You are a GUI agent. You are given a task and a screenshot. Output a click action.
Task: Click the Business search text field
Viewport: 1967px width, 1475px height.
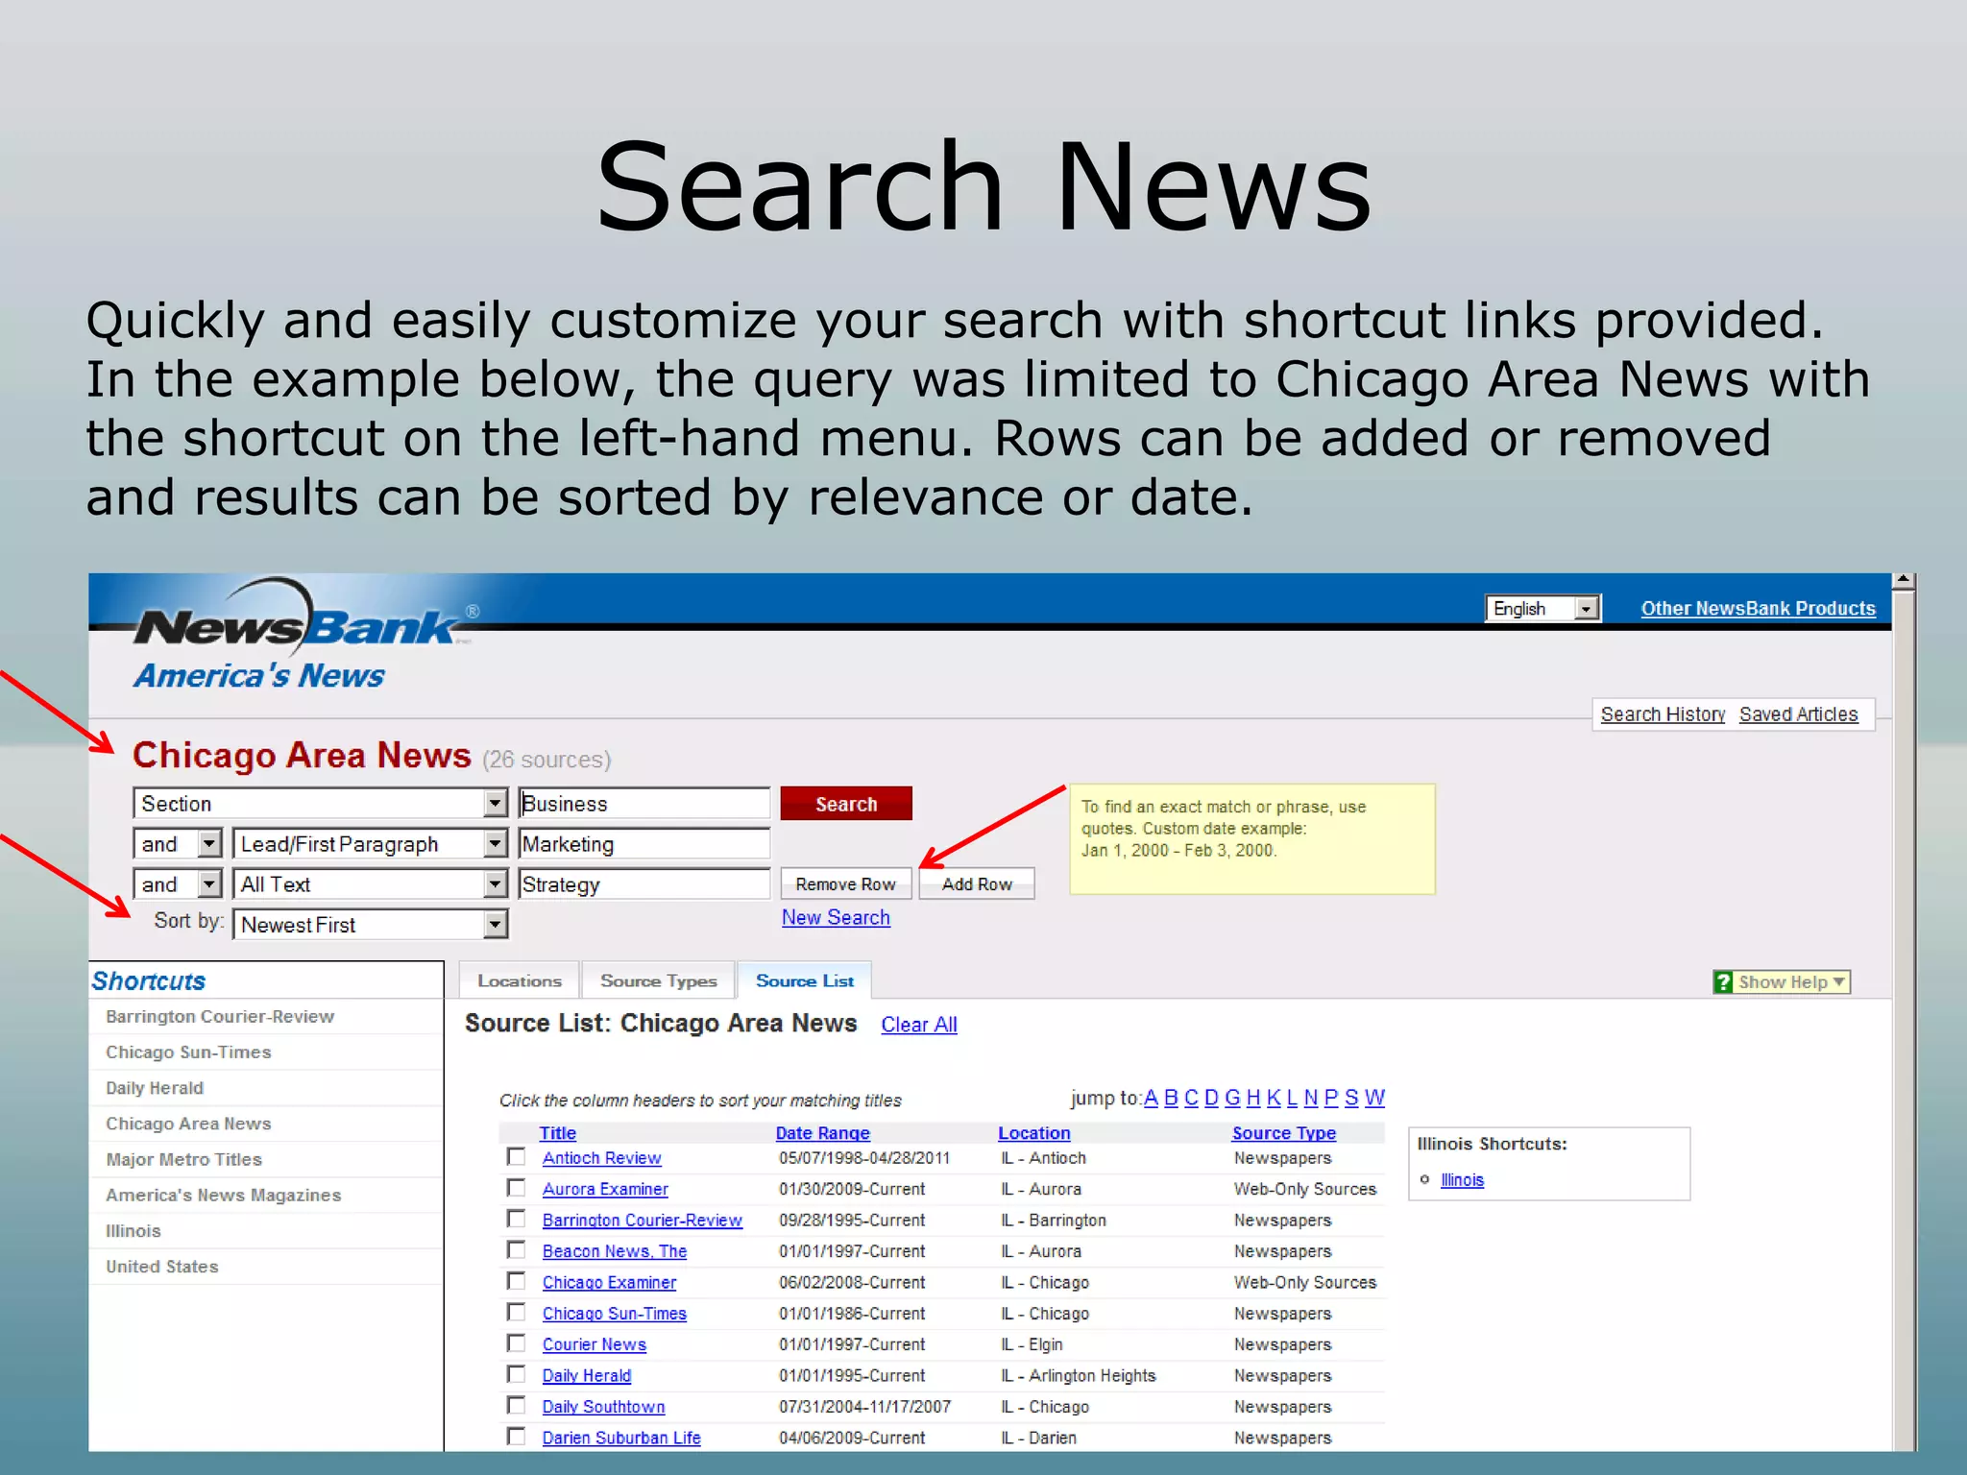point(644,803)
